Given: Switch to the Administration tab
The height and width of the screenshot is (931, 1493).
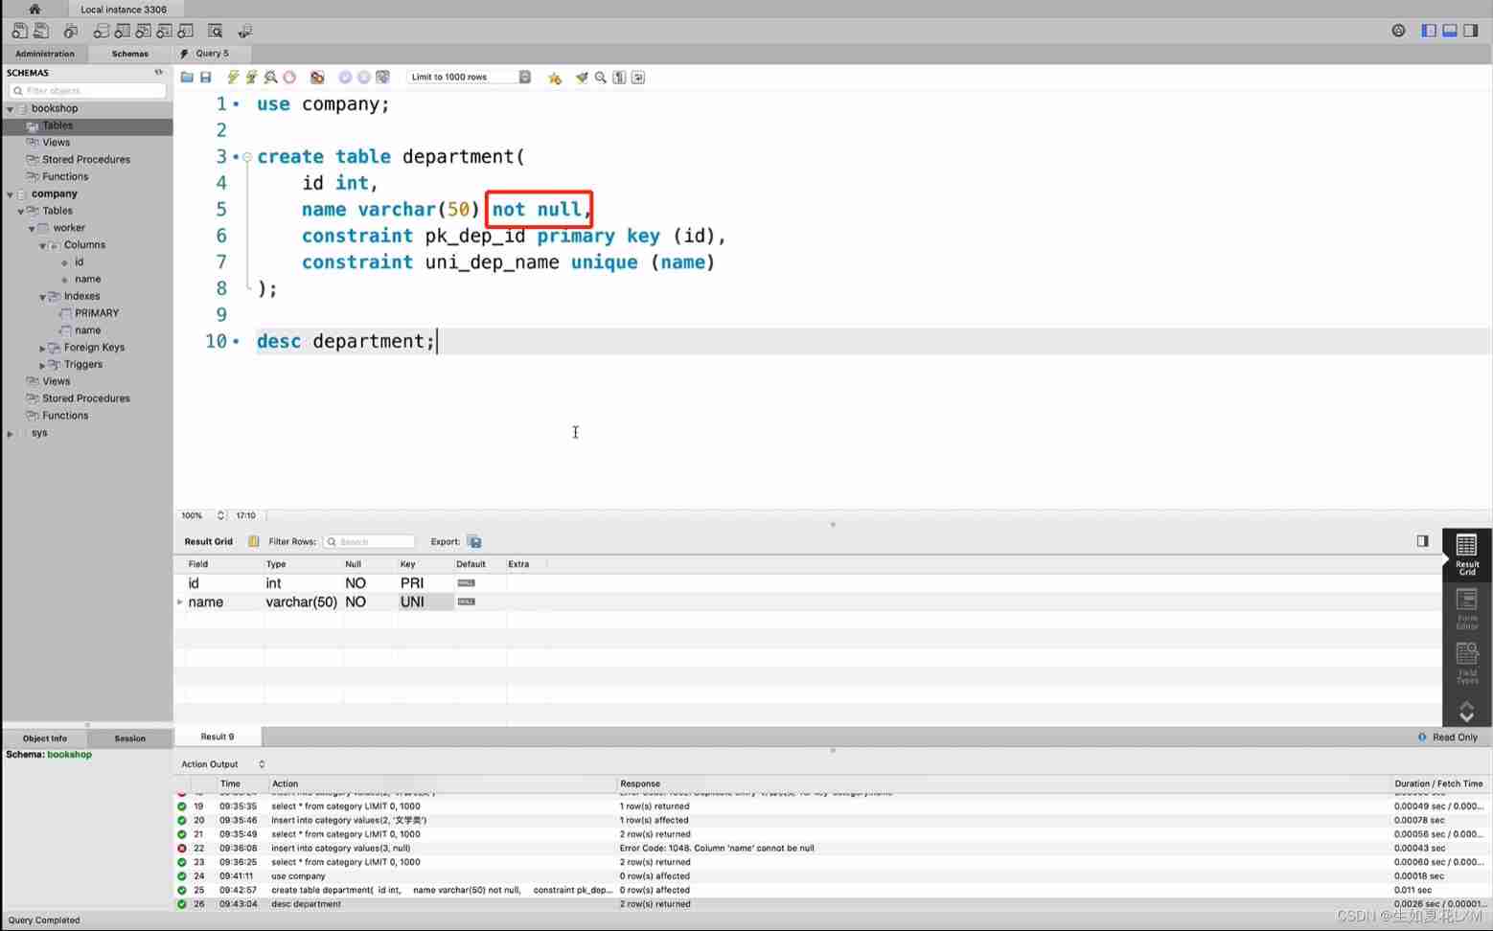Looking at the screenshot, I should [x=44, y=54].
